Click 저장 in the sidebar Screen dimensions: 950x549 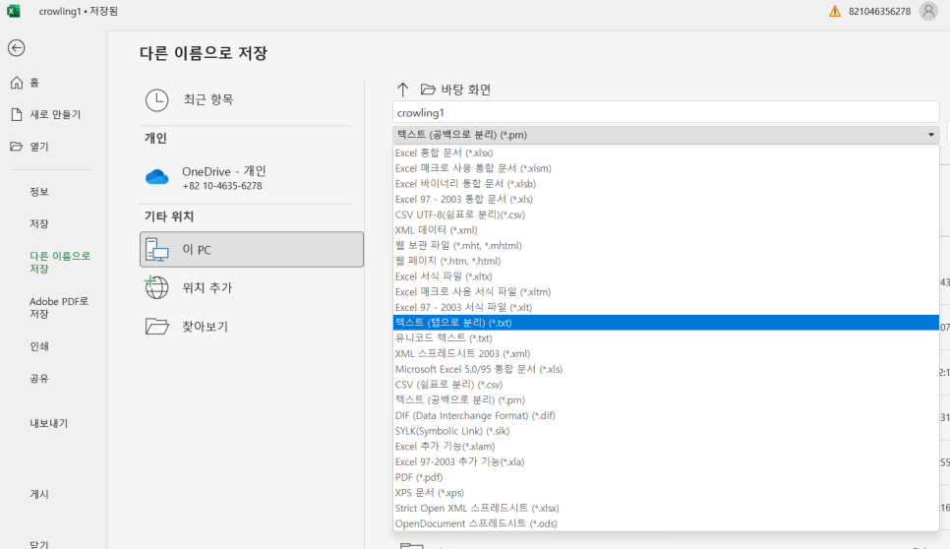(x=39, y=223)
